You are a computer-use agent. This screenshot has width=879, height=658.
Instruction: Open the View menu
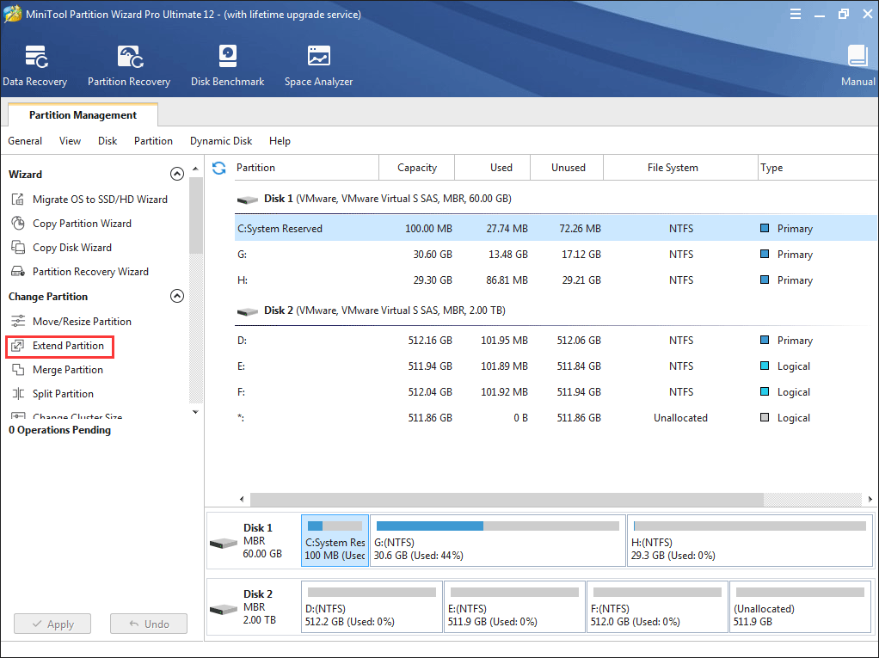tap(70, 141)
